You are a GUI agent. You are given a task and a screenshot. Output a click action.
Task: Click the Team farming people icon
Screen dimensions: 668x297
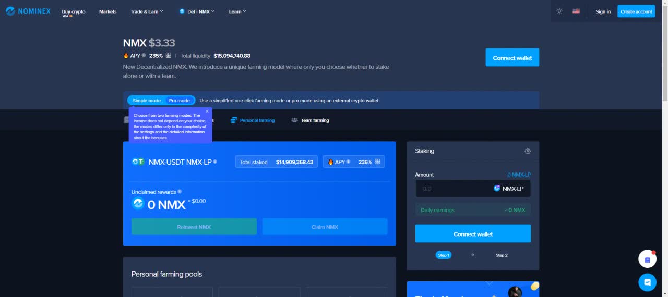click(295, 120)
